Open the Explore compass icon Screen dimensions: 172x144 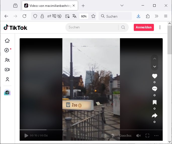tap(7, 50)
